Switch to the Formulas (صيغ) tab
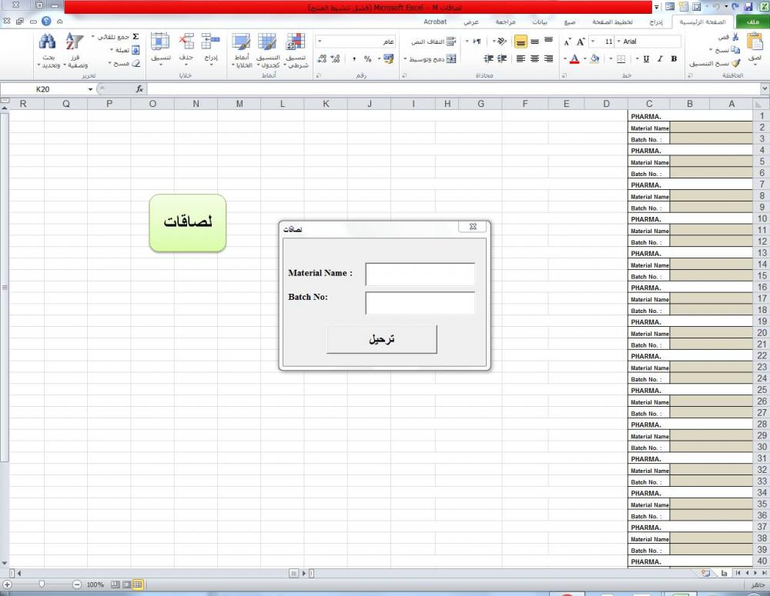The width and height of the screenshot is (770, 596). click(570, 22)
